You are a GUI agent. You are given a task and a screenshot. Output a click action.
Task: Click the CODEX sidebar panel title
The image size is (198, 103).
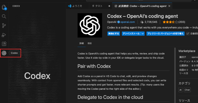pos(16,6)
